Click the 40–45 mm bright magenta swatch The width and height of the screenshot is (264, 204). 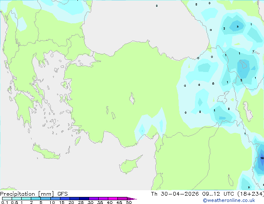[x=113, y=199]
